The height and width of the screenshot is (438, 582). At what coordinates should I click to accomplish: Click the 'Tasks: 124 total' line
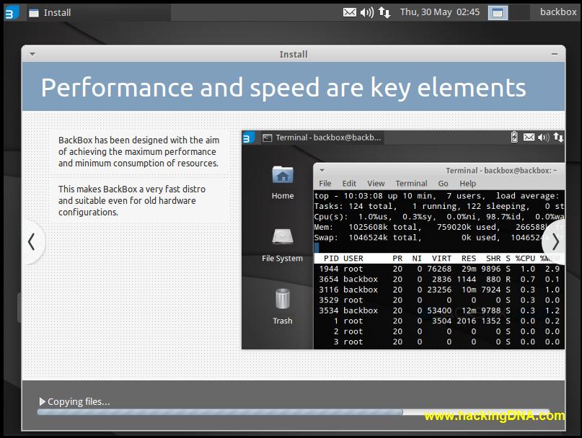coord(439,206)
